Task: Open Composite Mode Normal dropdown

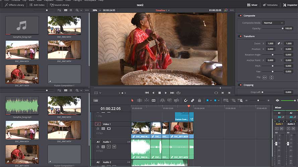Action: point(273,23)
